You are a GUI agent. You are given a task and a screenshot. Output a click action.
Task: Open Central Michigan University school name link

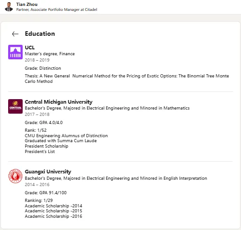coord(58,102)
